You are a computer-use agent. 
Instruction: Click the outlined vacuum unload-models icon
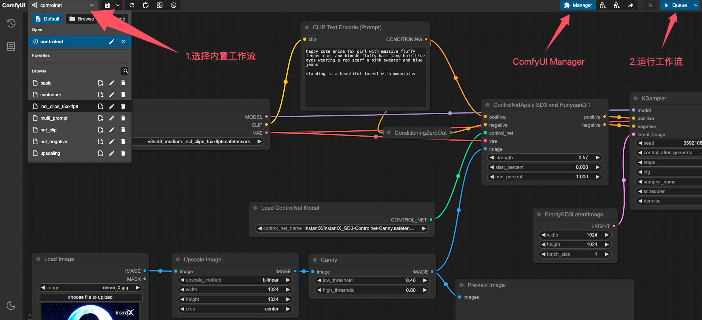pos(603,5)
